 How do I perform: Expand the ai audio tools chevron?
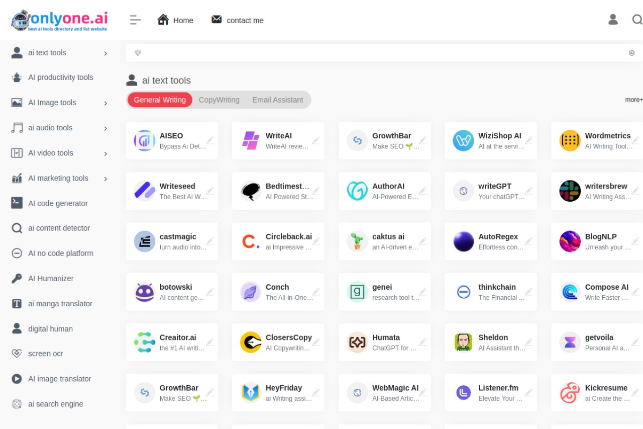[x=105, y=129]
